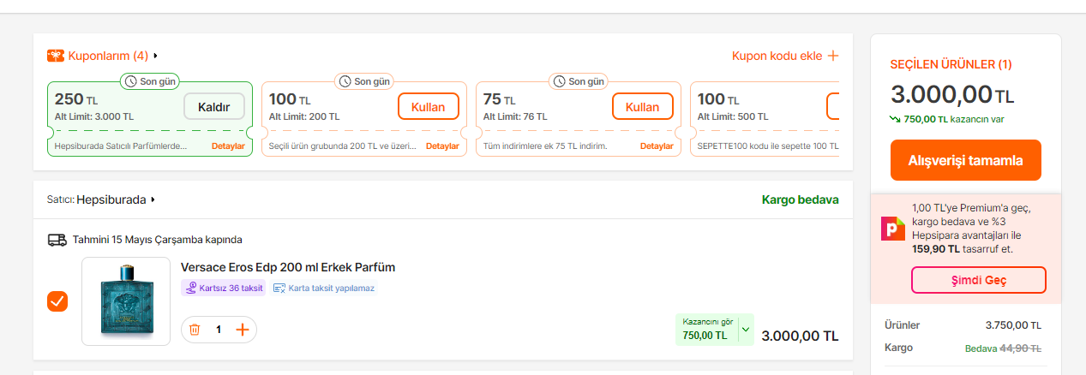The height and width of the screenshot is (375, 1086).
Task: Click the Şimdi Geç Premium button
Action: [x=978, y=280]
